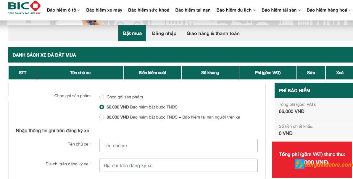Choose the 86.000 VNĐ TNDS plus tai nạn option
353x179 pixels.
(102, 117)
